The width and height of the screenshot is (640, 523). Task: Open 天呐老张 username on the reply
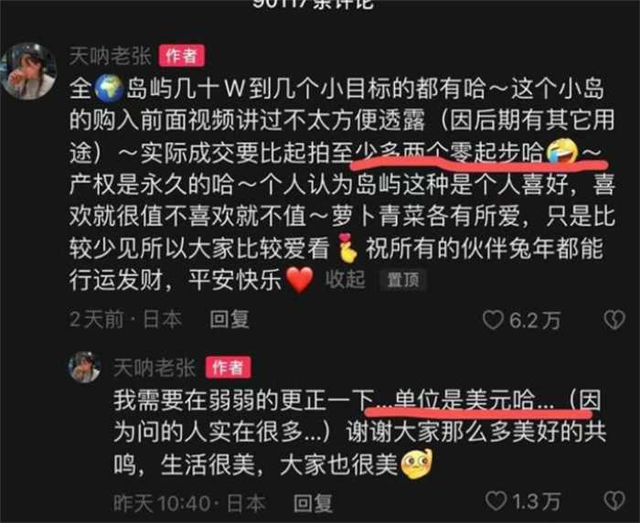click(155, 368)
